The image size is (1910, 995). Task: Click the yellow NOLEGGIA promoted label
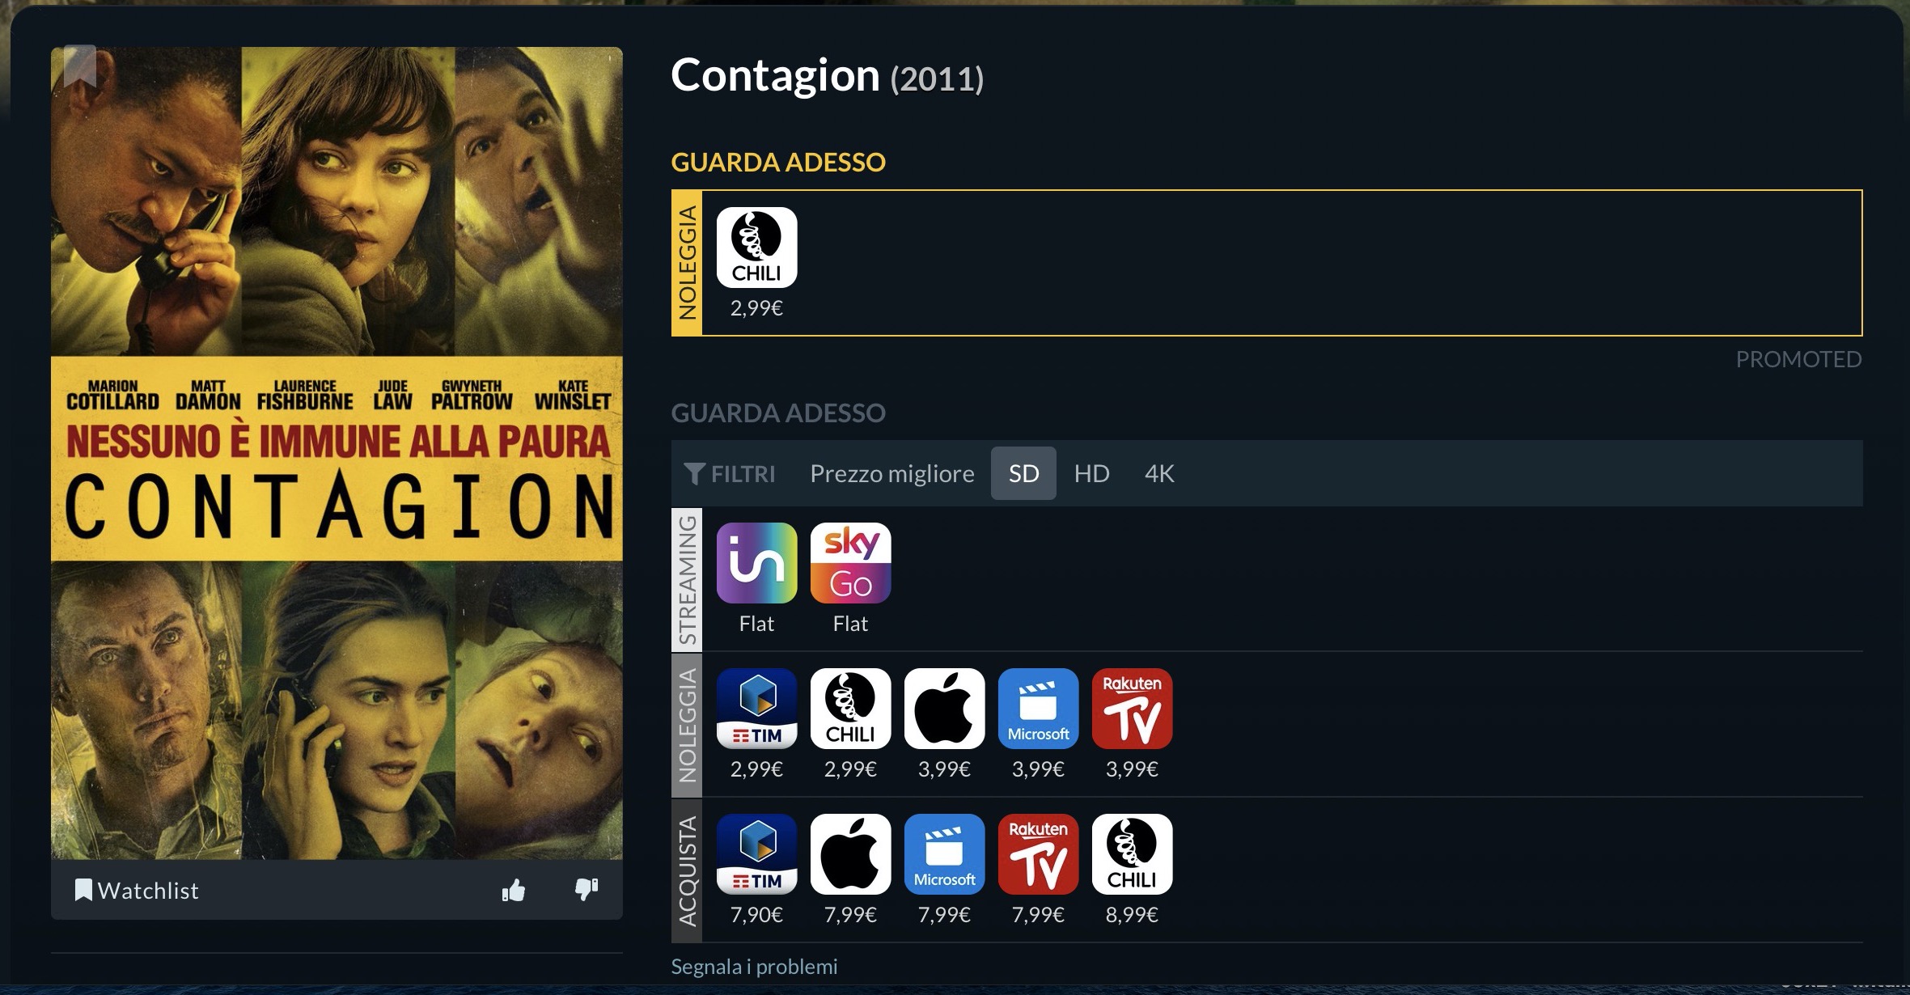[687, 263]
